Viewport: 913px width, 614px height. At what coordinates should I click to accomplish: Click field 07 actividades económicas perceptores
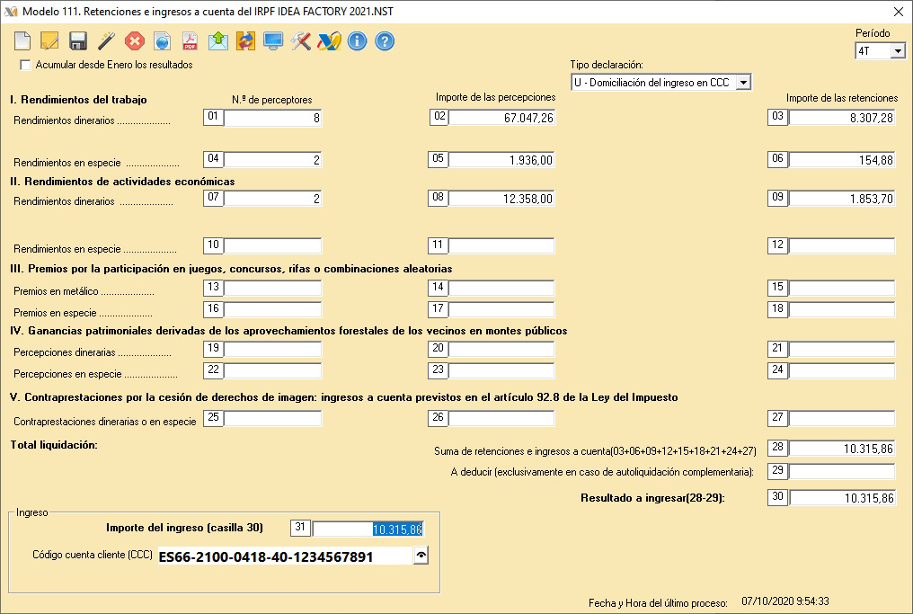click(272, 199)
